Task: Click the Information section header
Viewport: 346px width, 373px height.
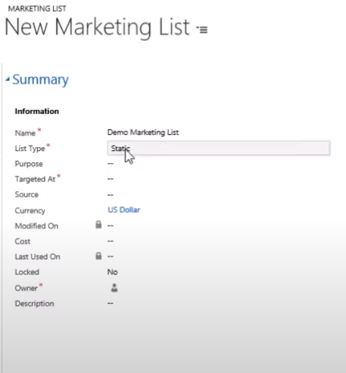Action: pos(37,111)
